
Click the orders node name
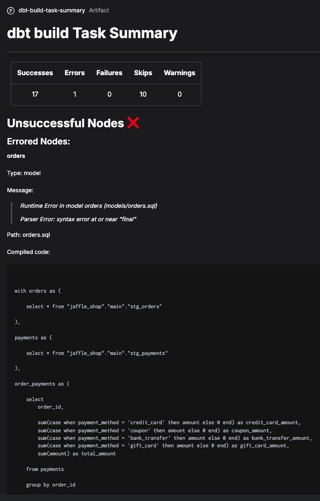coord(16,156)
